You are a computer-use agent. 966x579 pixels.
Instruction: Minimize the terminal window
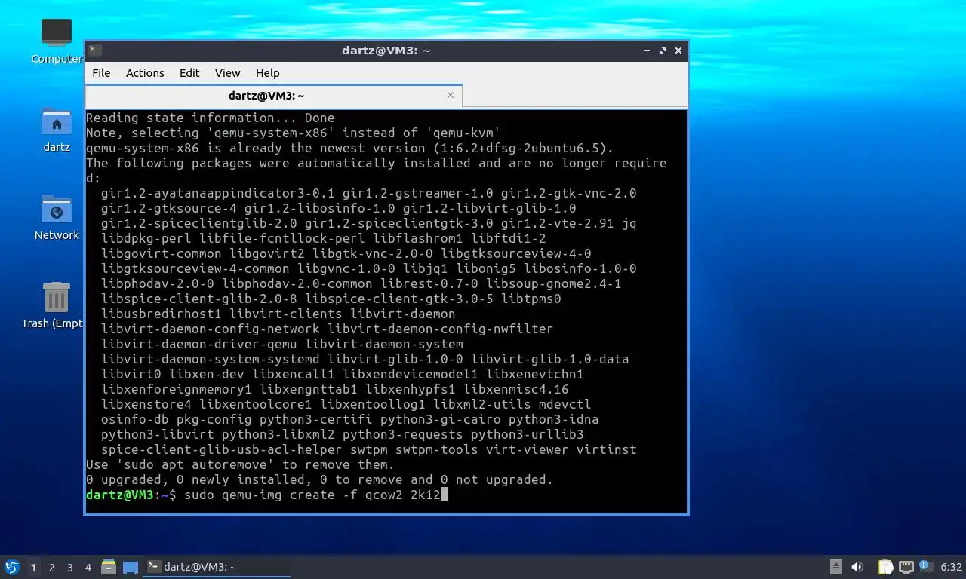point(647,51)
